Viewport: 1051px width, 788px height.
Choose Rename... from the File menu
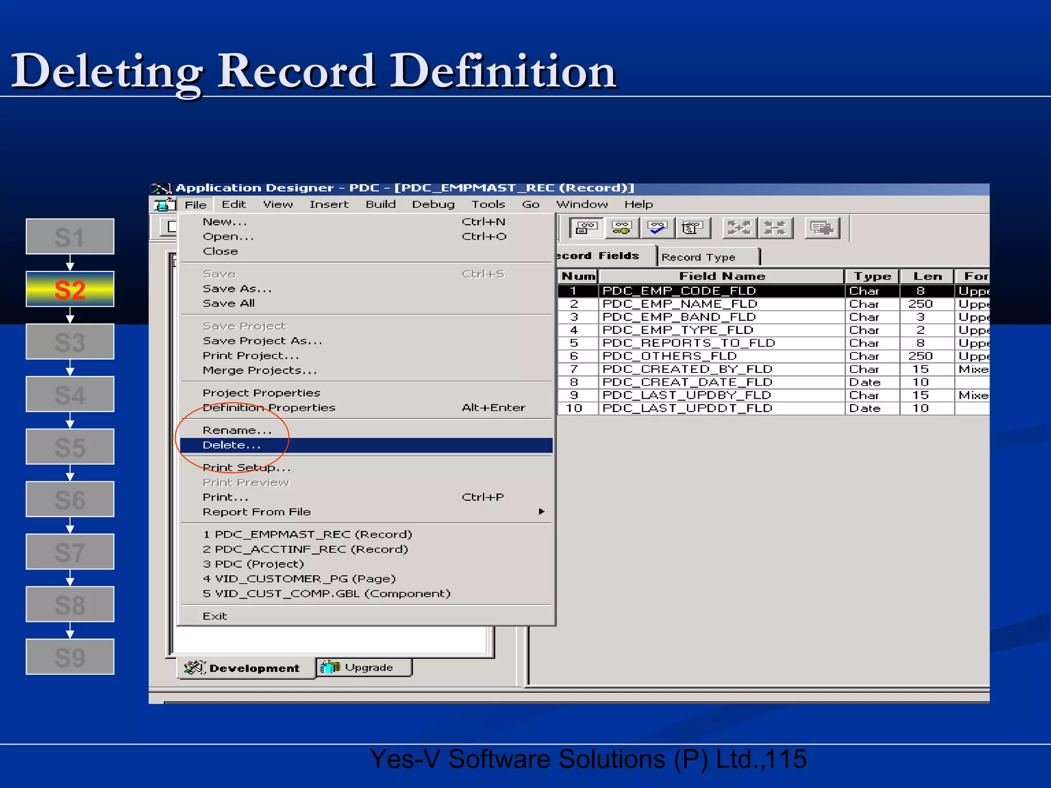pos(366,430)
